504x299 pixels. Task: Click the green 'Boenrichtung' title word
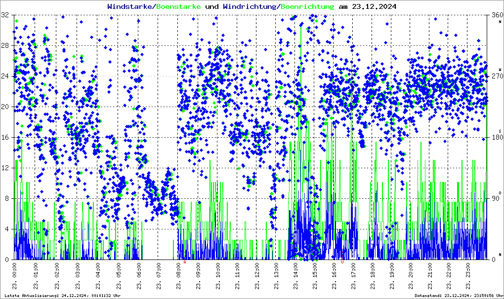point(307,6)
